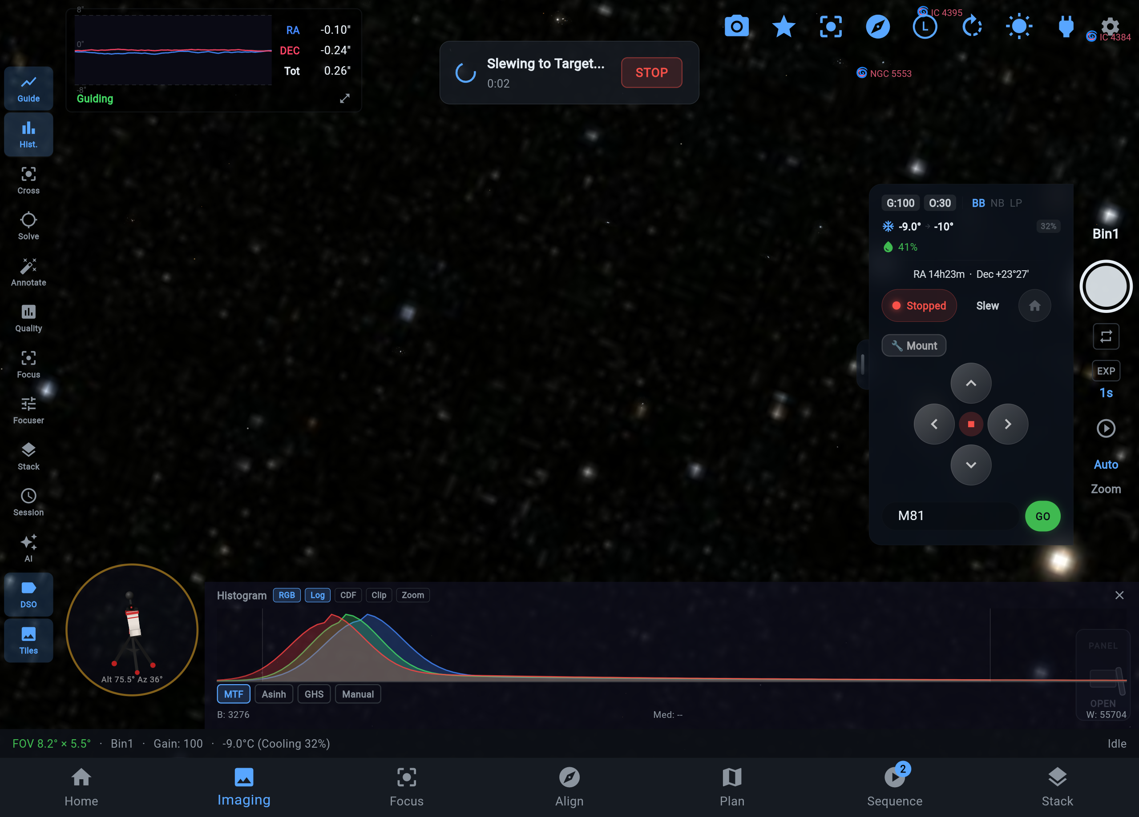Image resolution: width=1139 pixels, height=817 pixels.
Task: Click the camera icon in top toolbar
Action: click(x=737, y=26)
